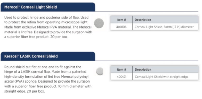Click the Item # header in Merocel table
Viewport: 202px width, 99px height.
[121, 20]
